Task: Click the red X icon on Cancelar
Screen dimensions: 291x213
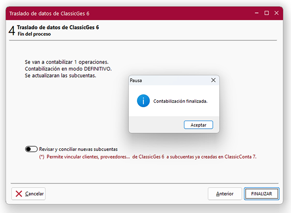Action: pos(19,194)
